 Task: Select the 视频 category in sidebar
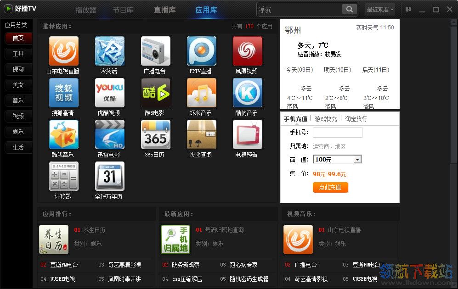18,117
